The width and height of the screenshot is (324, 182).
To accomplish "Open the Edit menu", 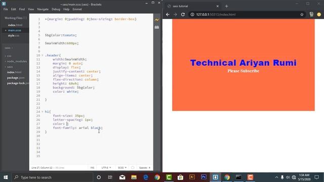I will click(x=14, y=9).
